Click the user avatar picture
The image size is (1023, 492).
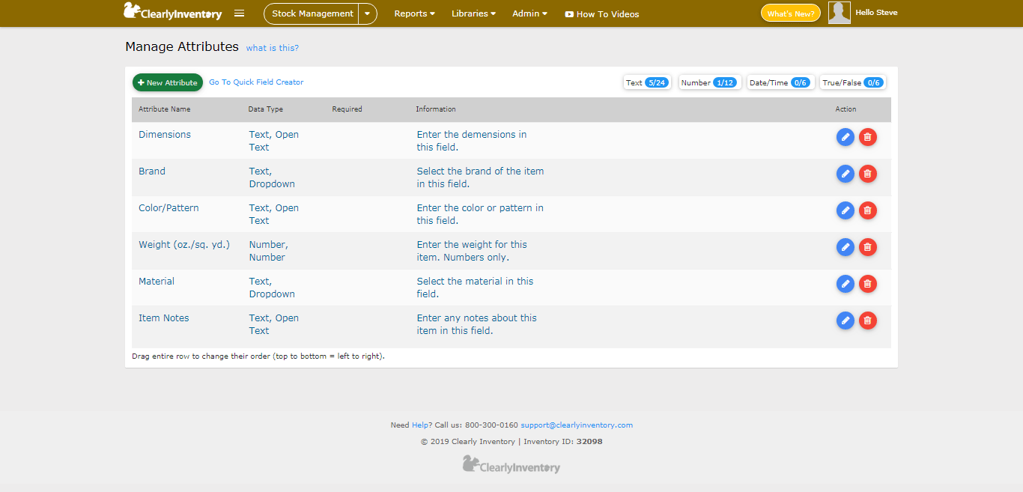[x=839, y=13]
